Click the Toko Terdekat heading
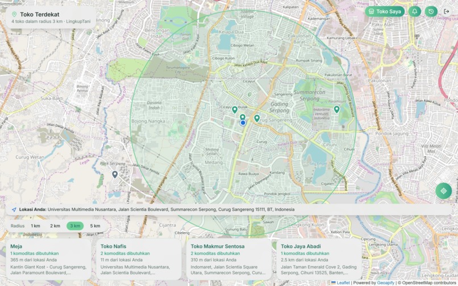The width and height of the screenshot is (458, 286). point(40,14)
